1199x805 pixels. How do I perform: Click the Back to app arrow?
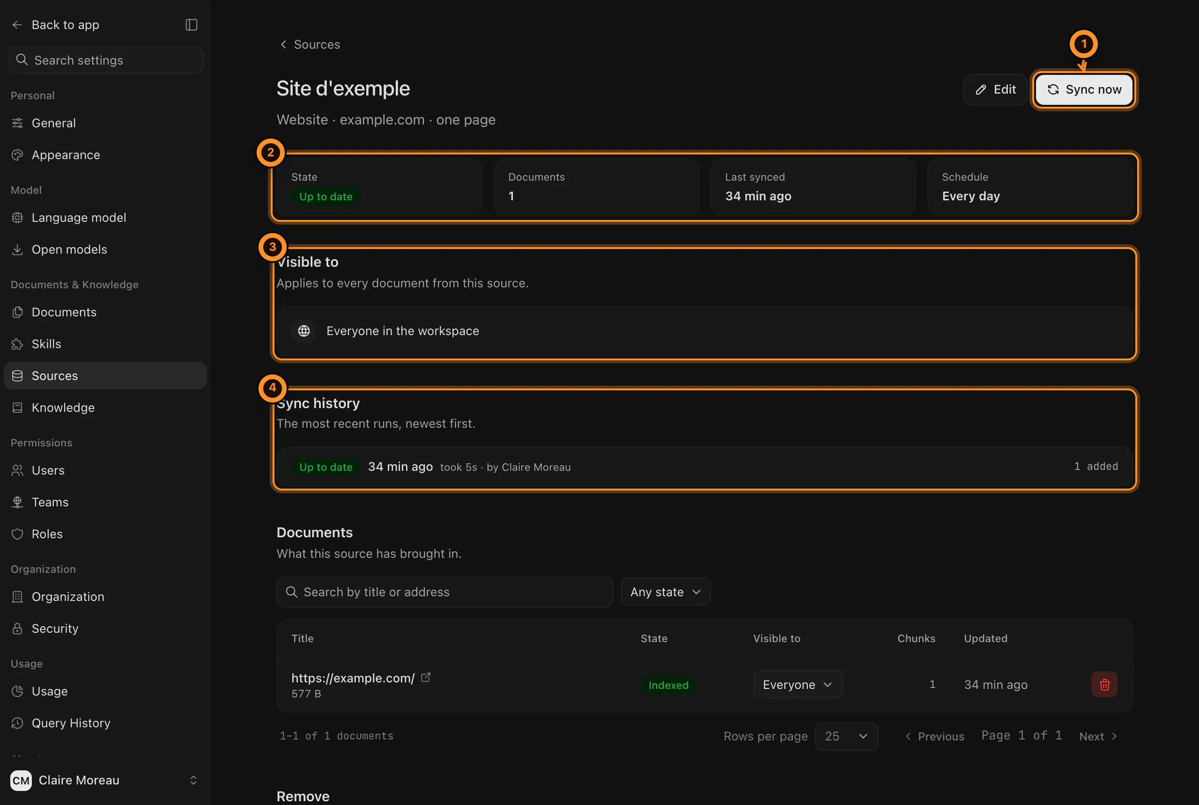pos(17,25)
